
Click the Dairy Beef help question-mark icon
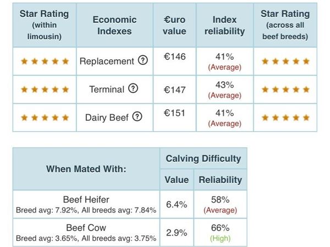point(137,116)
